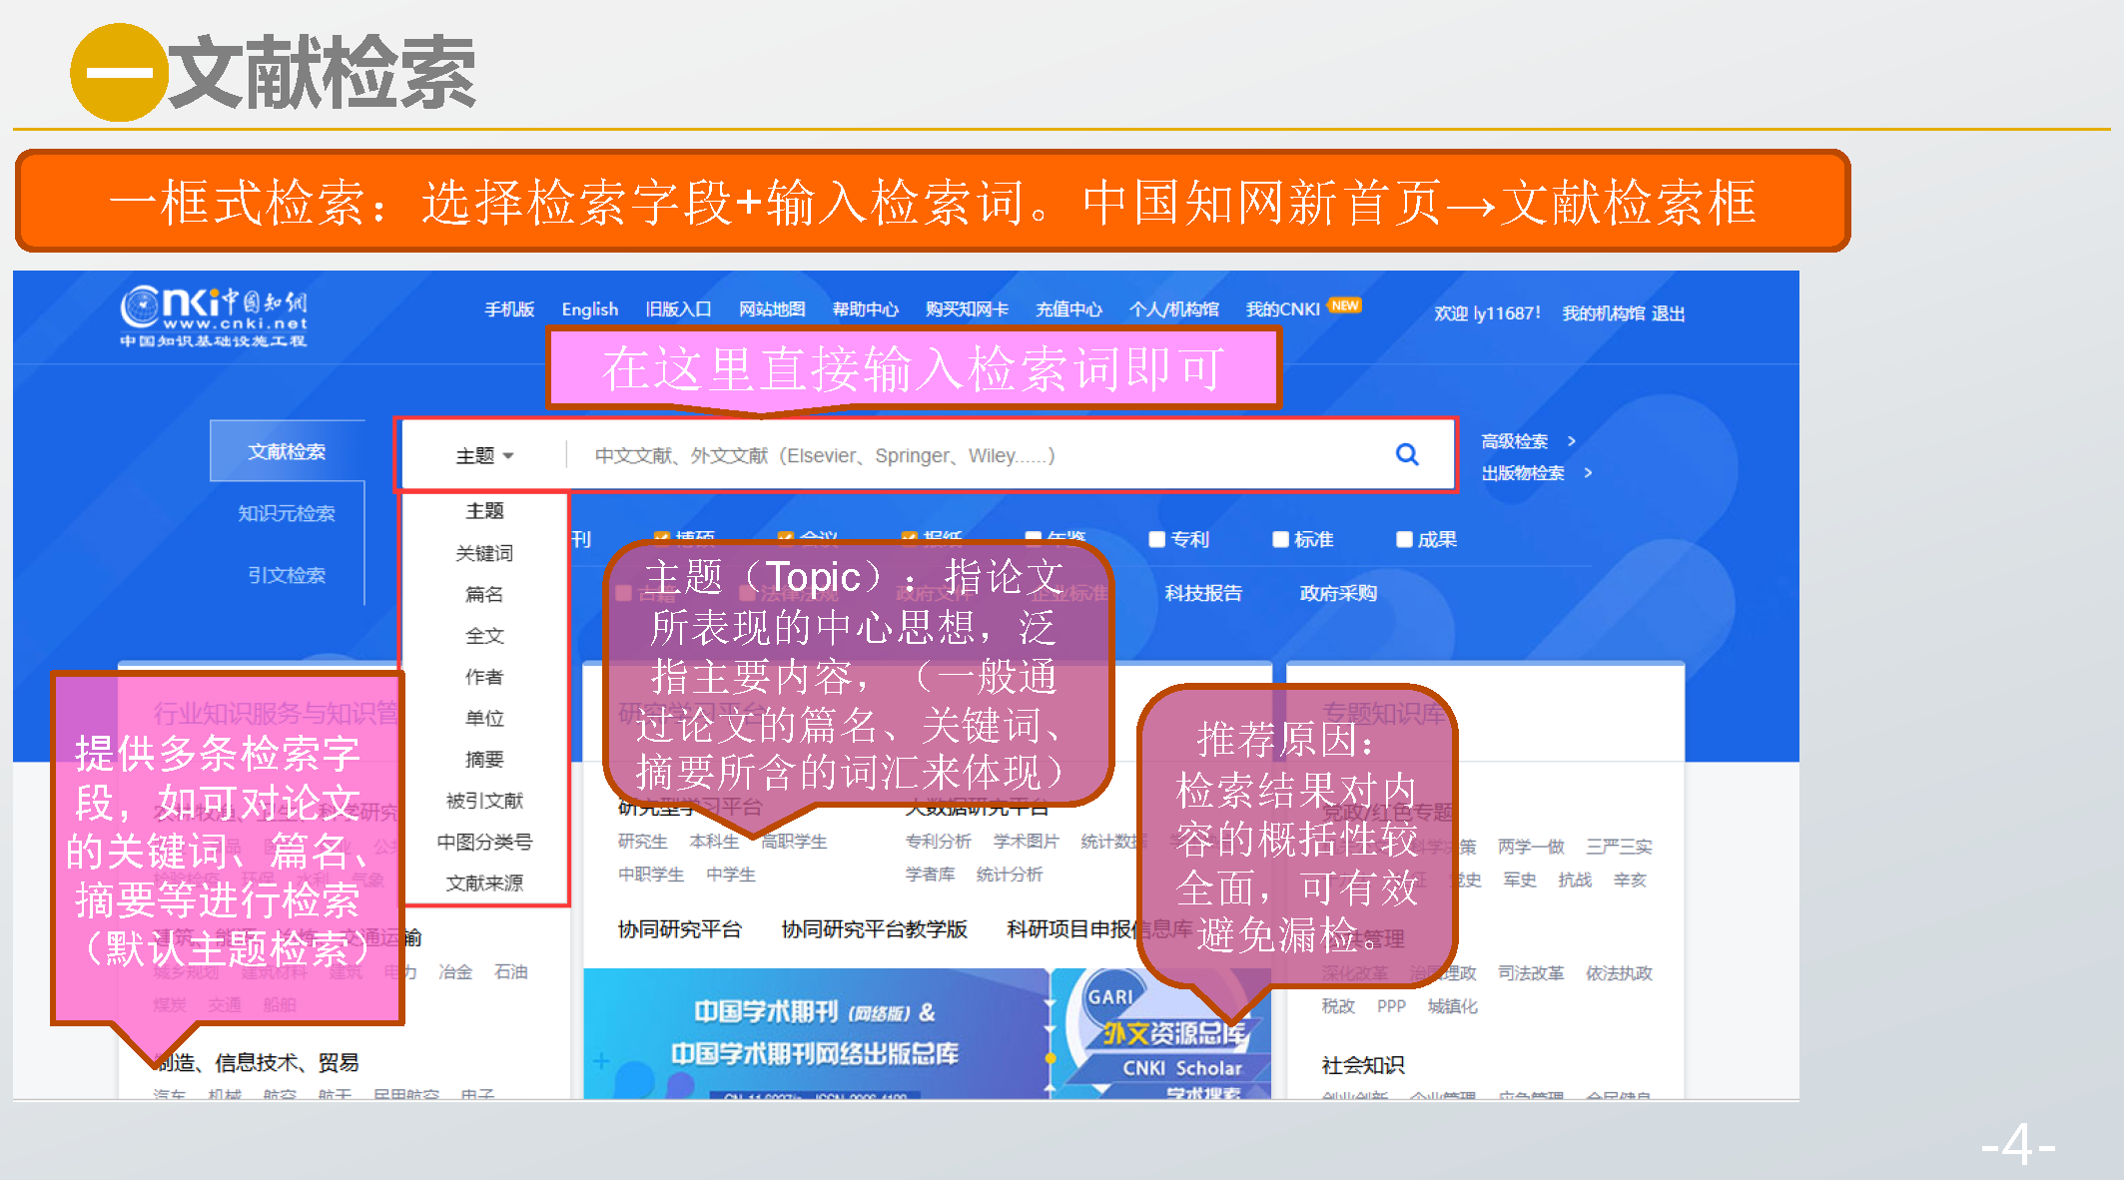Choose 主题 from field list
This screenshot has height=1180, width=2124.
click(x=484, y=511)
